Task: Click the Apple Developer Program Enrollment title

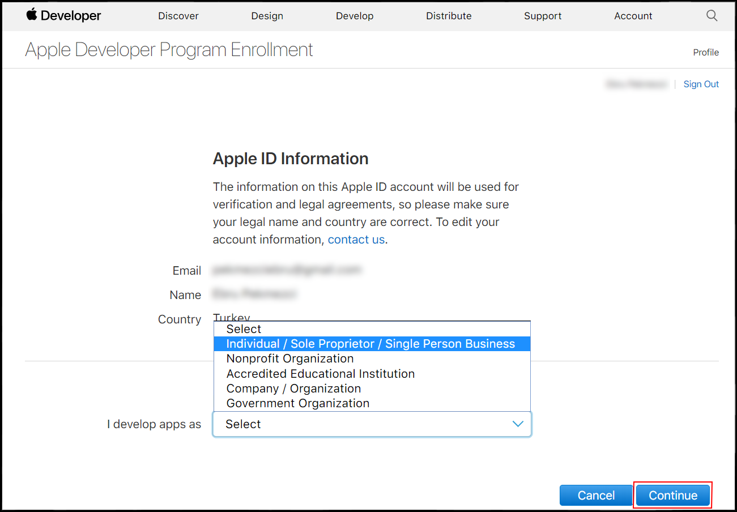Action: (x=169, y=50)
